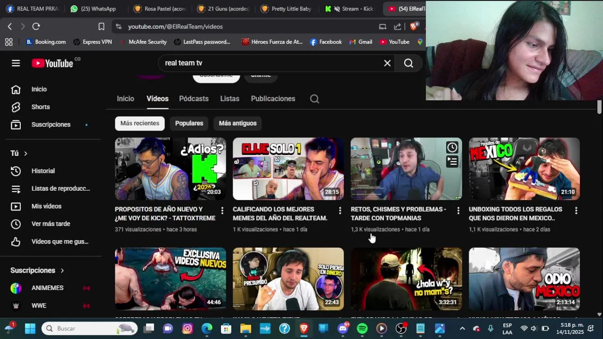Reload the page with the refresh icon
This screenshot has width=603, height=339.
coord(36,26)
